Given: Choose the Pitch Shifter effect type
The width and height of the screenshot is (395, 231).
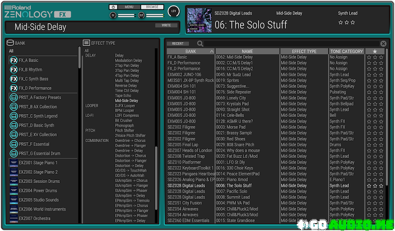Looking at the screenshot, I should pyautogui.click(x=124, y=130).
